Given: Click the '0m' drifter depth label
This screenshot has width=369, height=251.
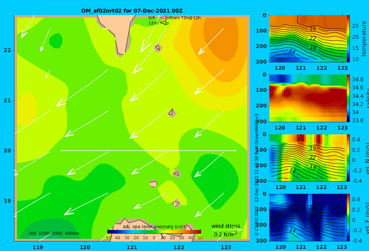Looking at the screenshot, I should (x=152, y=18).
